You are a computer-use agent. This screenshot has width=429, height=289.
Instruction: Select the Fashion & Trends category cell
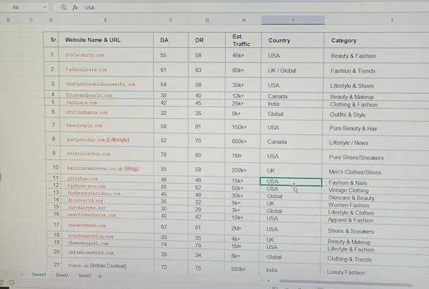point(376,71)
